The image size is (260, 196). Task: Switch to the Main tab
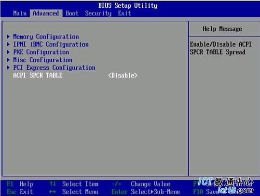pos(20,13)
